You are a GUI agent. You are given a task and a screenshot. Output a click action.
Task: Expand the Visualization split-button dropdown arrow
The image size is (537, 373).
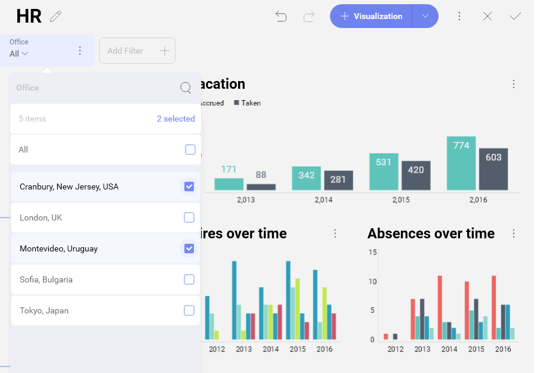tap(425, 17)
